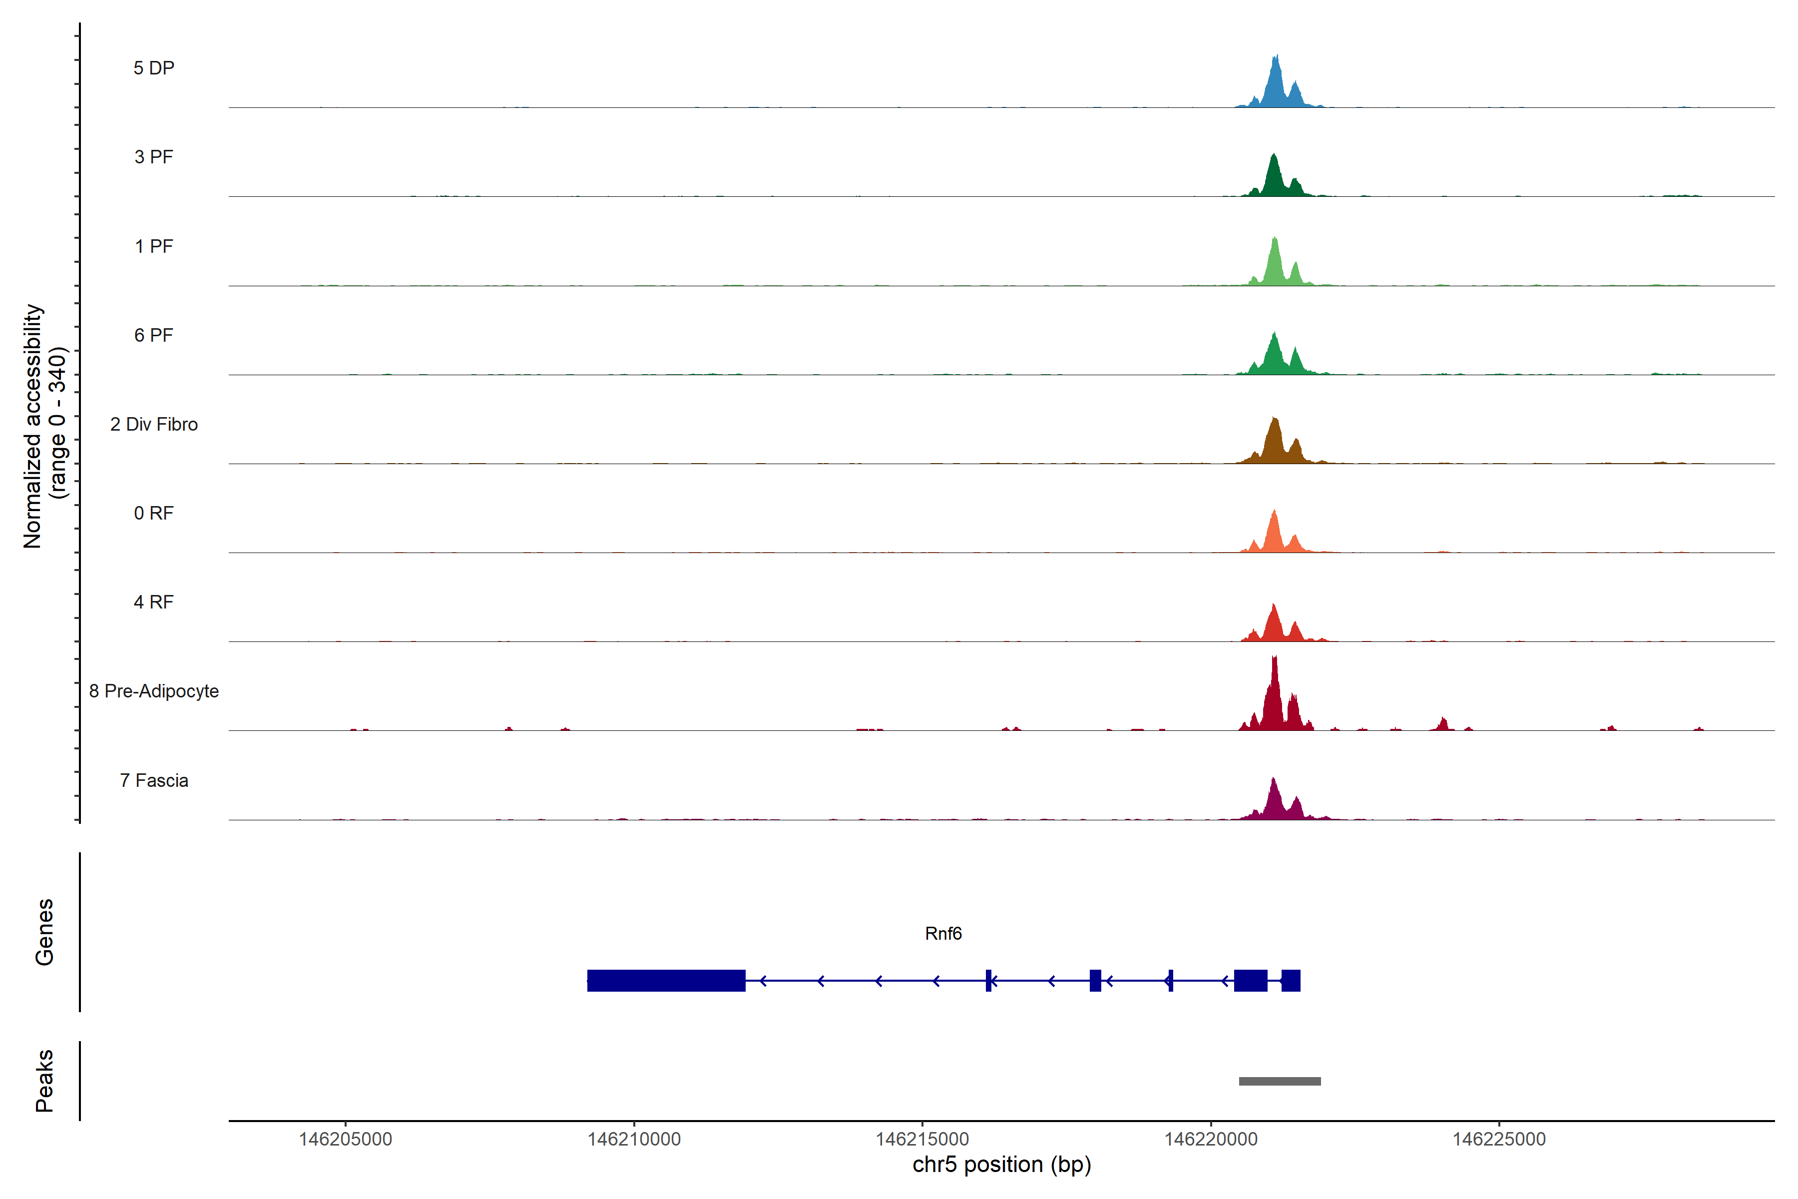The image size is (1798, 1199).
Task: Click the 146225000 axis tick label
Action: pos(1499,1140)
